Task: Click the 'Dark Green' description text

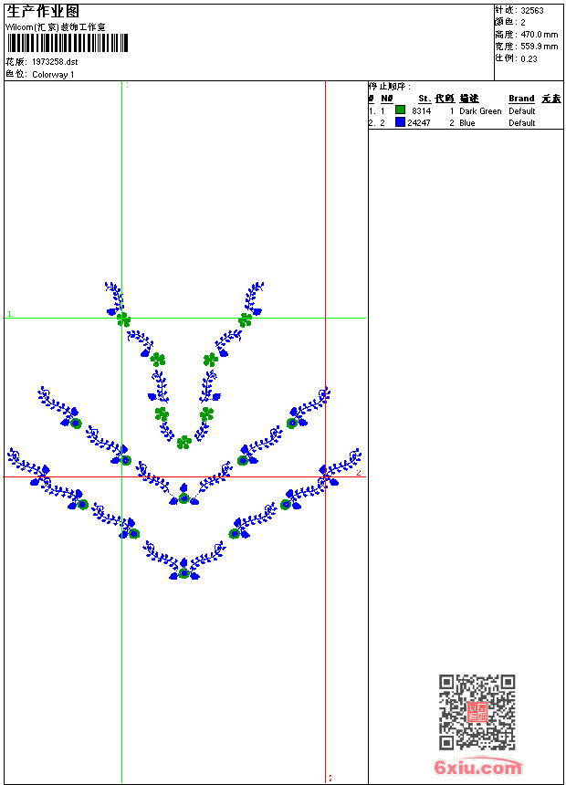Action: click(x=480, y=110)
